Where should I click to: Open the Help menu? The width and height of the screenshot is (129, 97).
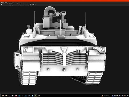[x=6, y=2]
